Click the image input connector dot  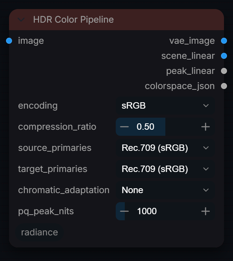[x=9, y=41]
